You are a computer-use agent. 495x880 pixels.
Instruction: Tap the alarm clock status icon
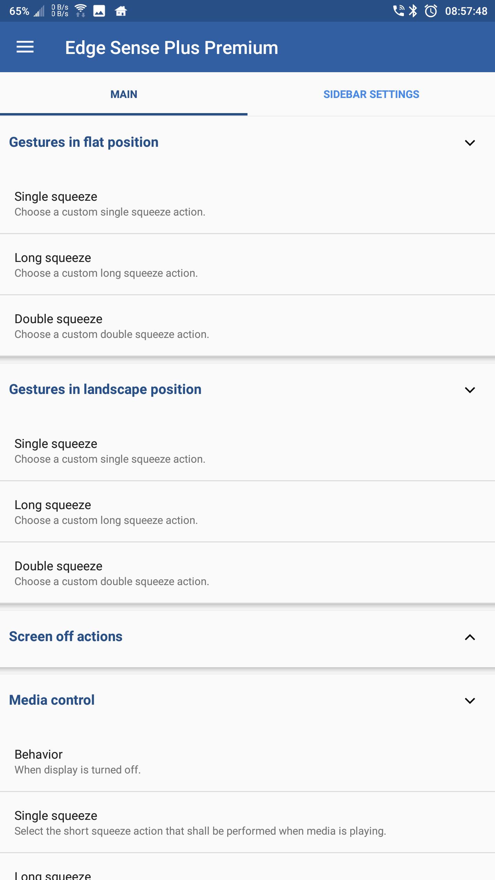tap(431, 11)
